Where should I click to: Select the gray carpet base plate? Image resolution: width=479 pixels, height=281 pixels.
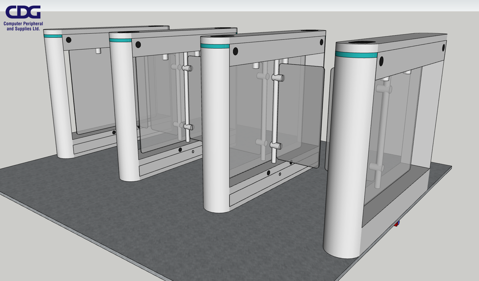(x=147, y=235)
